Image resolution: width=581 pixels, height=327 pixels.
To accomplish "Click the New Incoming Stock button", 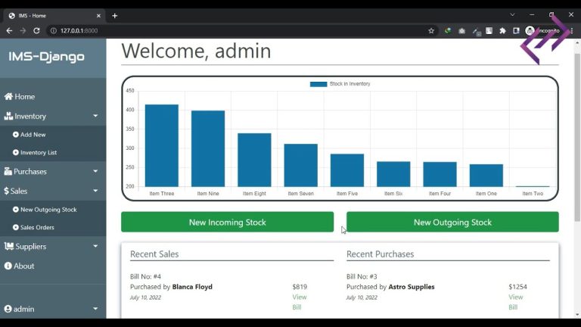I will click(x=227, y=223).
